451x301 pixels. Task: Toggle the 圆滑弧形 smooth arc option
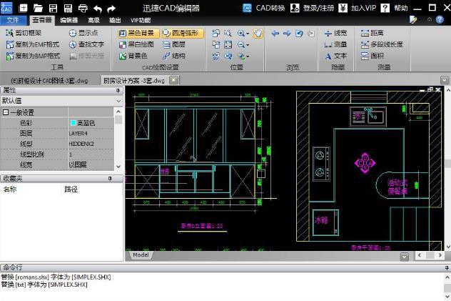183,34
